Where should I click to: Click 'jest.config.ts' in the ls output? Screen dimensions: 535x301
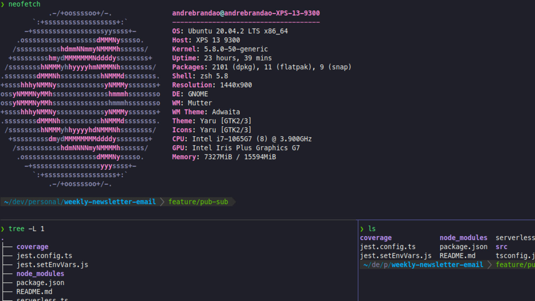388,247
